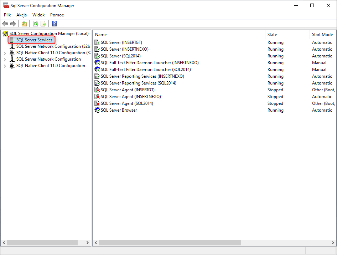Click the right scroll arrow of services list
The width and height of the screenshot is (337, 255).
333,243
